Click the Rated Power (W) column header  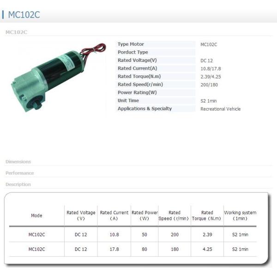[145, 216]
